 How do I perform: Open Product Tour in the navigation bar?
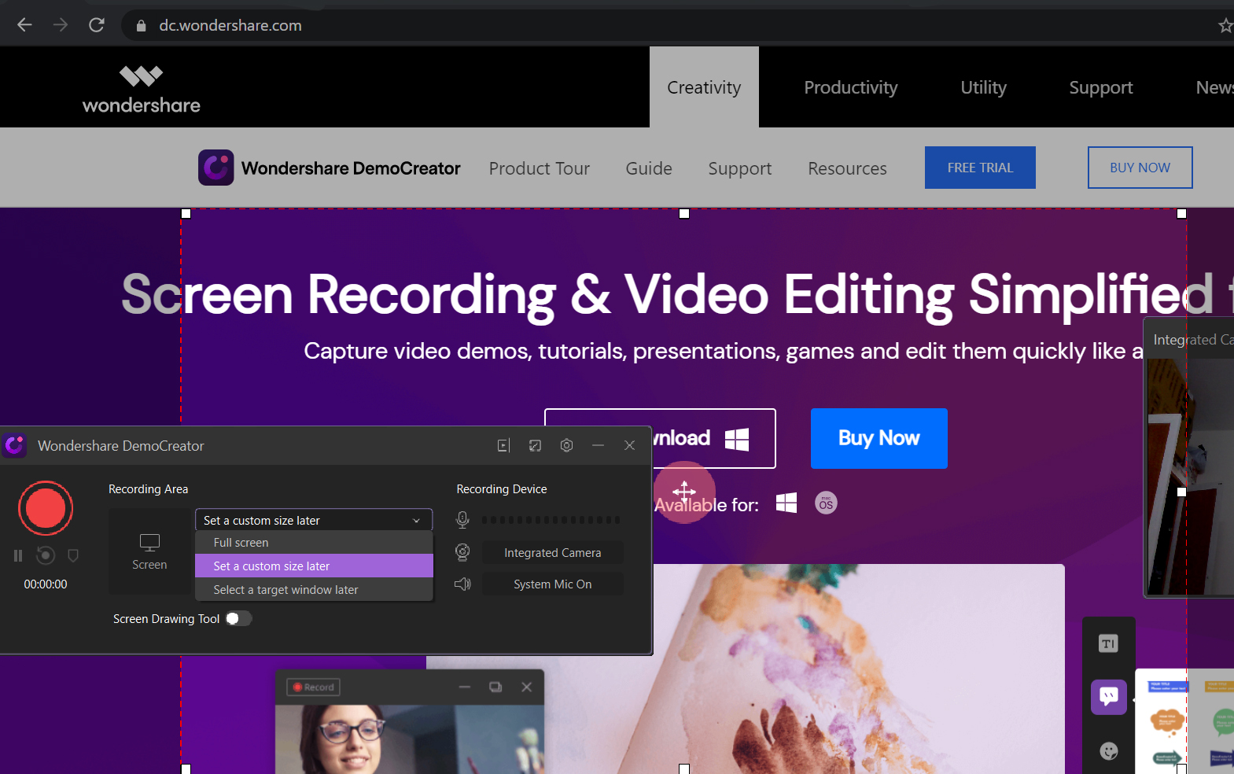pos(539,168)
